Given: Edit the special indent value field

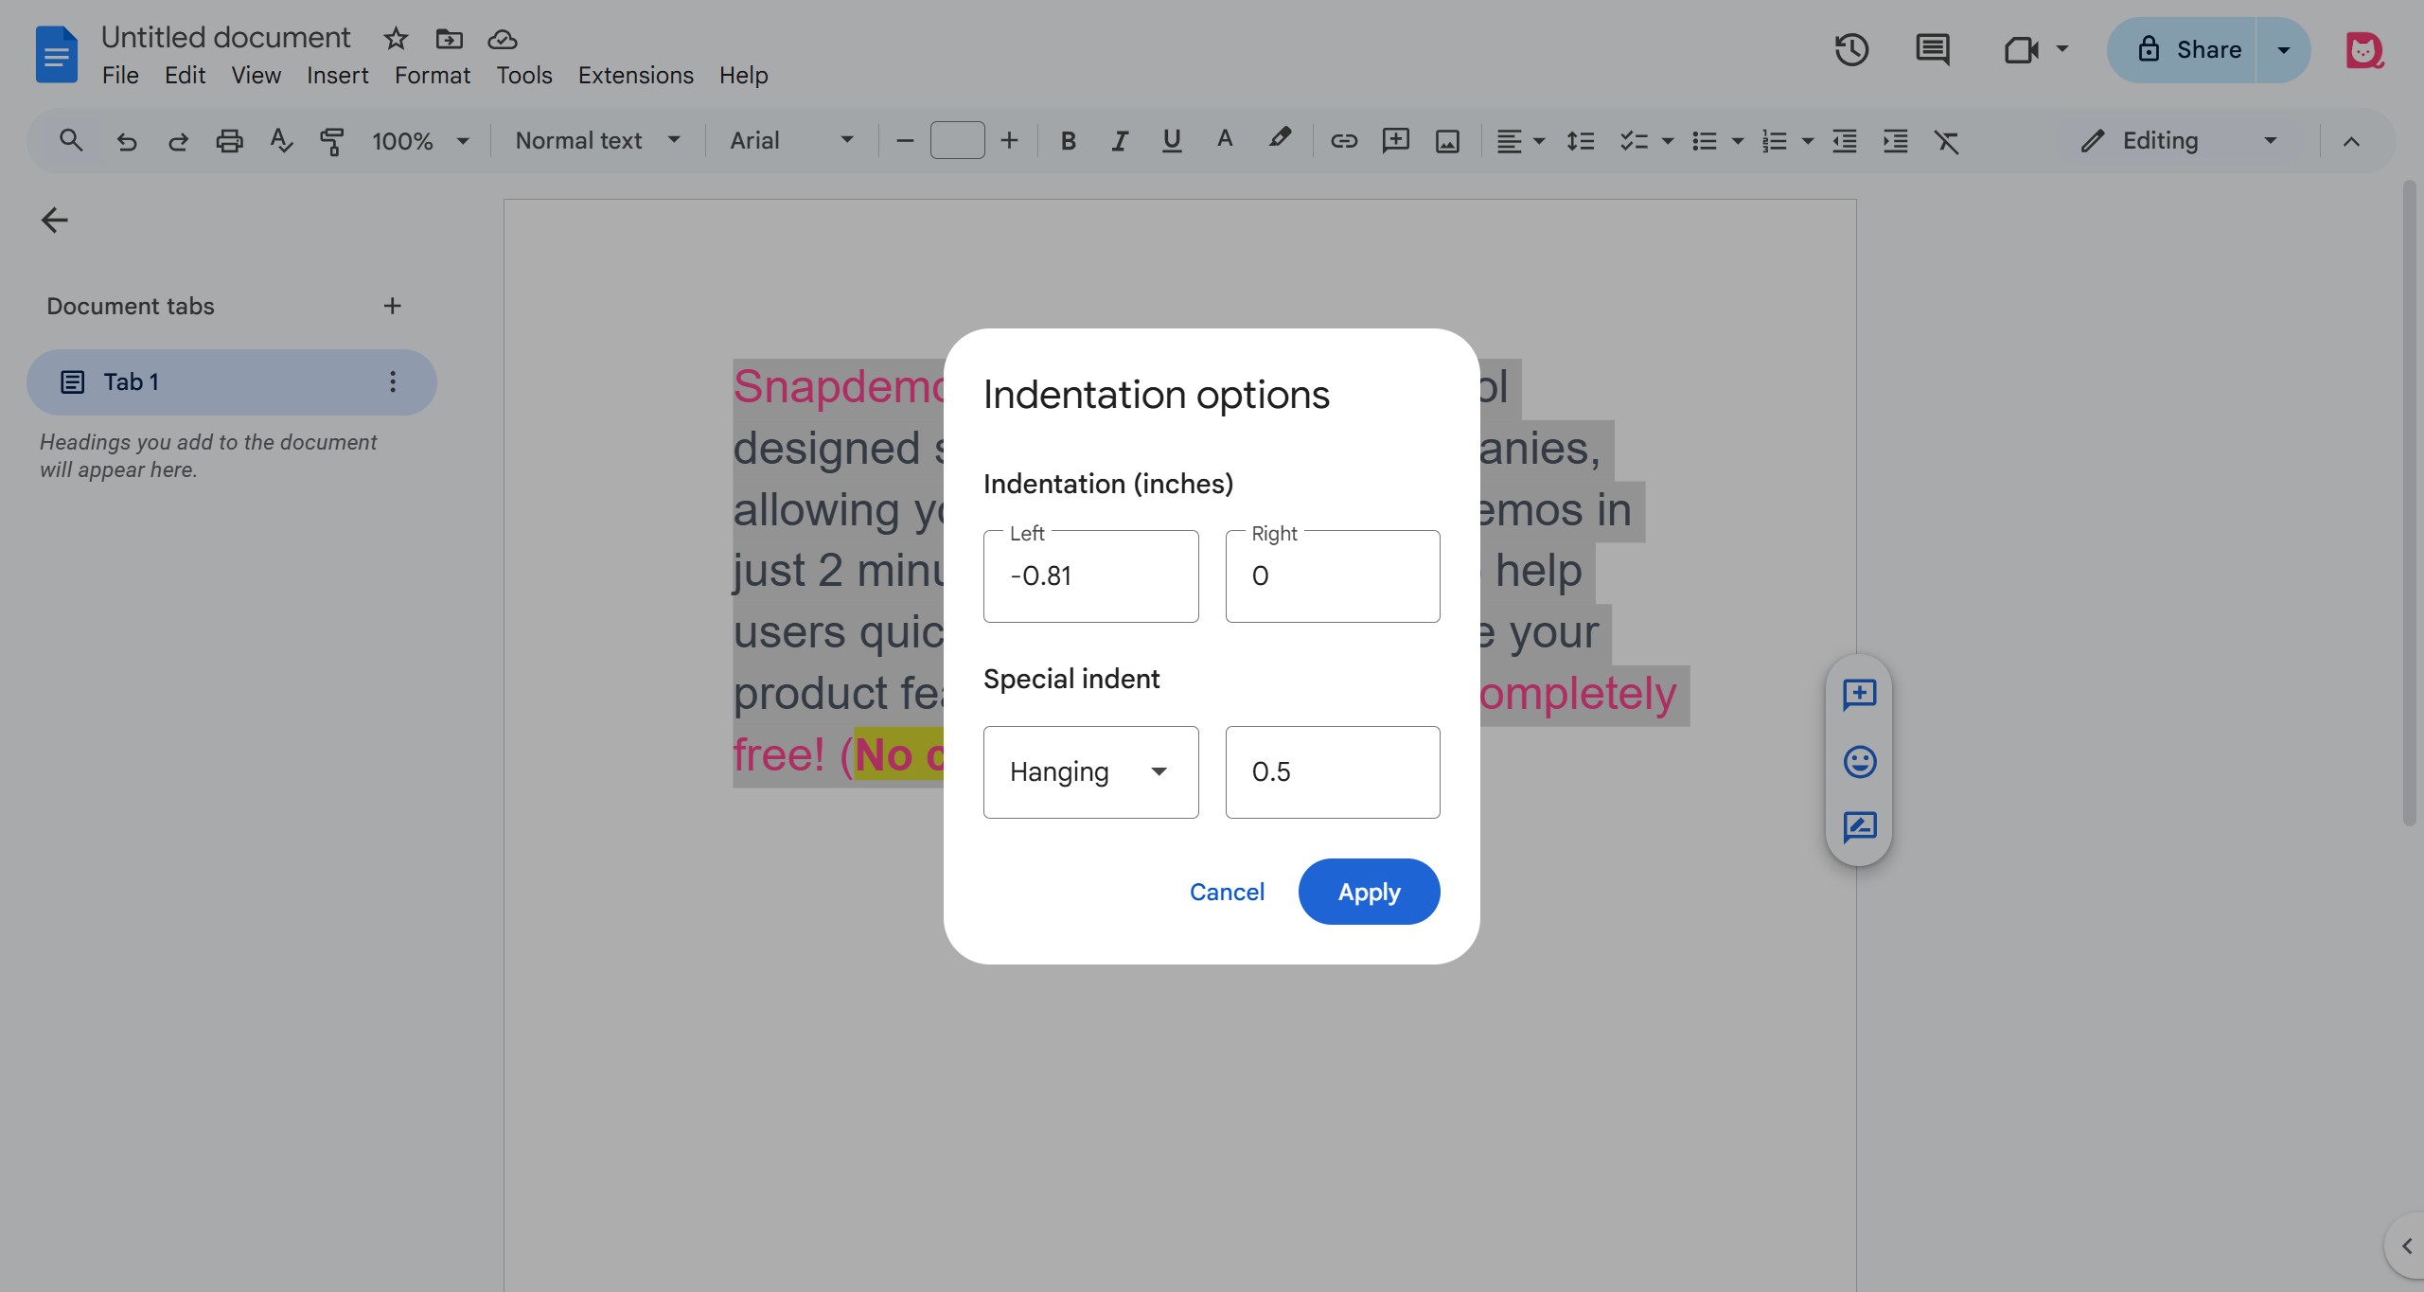Looking at the screenshot, I should coord(1332,771).
